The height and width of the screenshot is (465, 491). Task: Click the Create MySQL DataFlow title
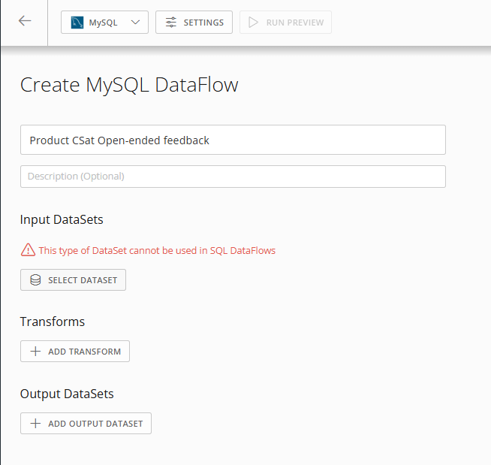tap(129, 85)
